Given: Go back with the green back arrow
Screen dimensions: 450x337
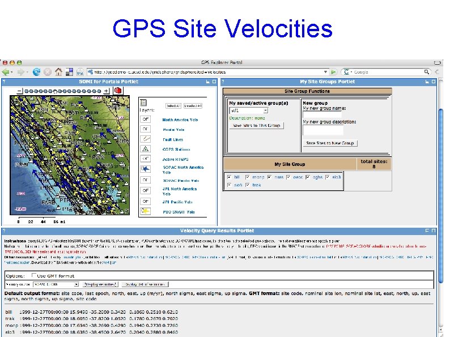Looking at the screenshot, I should click(x=6, y=72).
